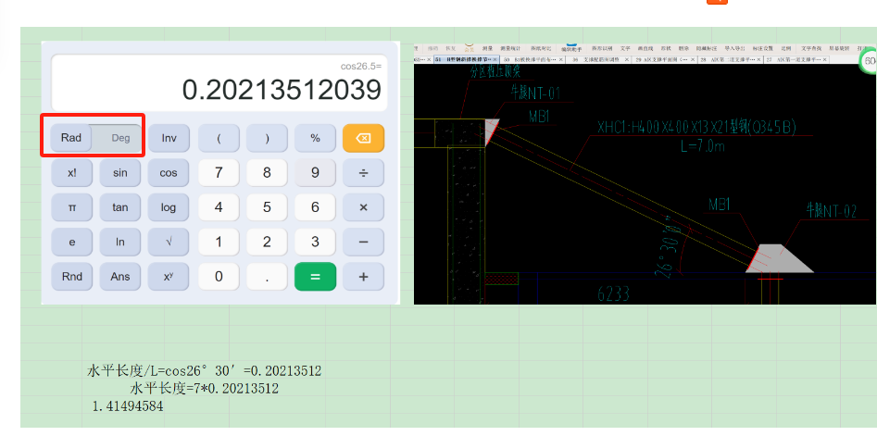Viewport: 877px width, 436px height.
Task: Select 删除 tool in CAD toolbar
Action: 683,49
